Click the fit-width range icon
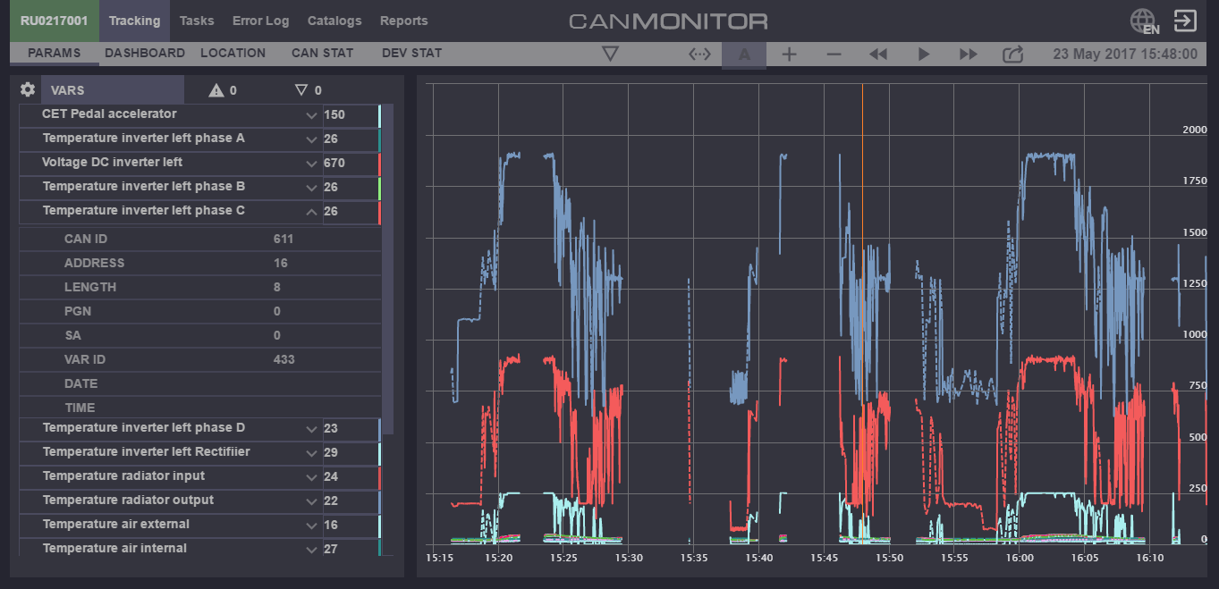1219x589 pixels. (x=699, y=55)
